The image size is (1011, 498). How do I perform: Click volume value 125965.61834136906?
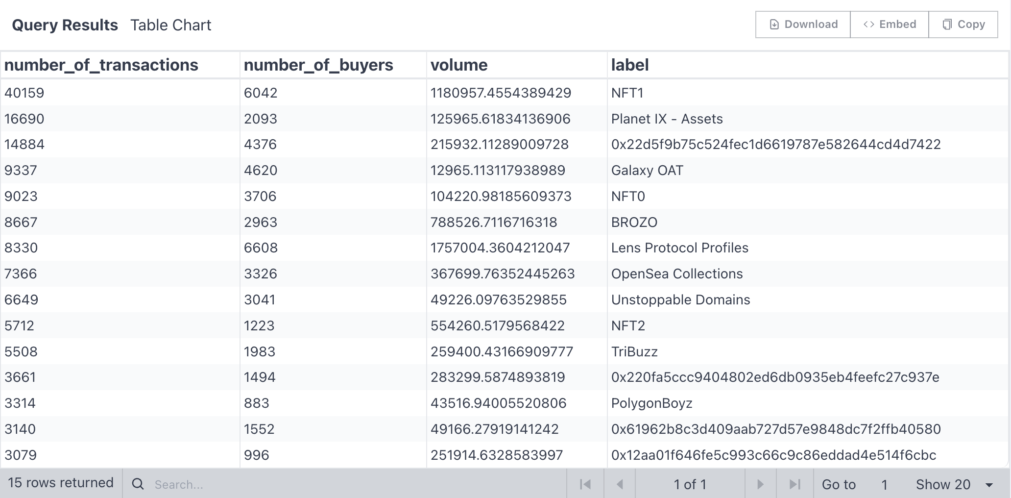[x=500, y=119]
